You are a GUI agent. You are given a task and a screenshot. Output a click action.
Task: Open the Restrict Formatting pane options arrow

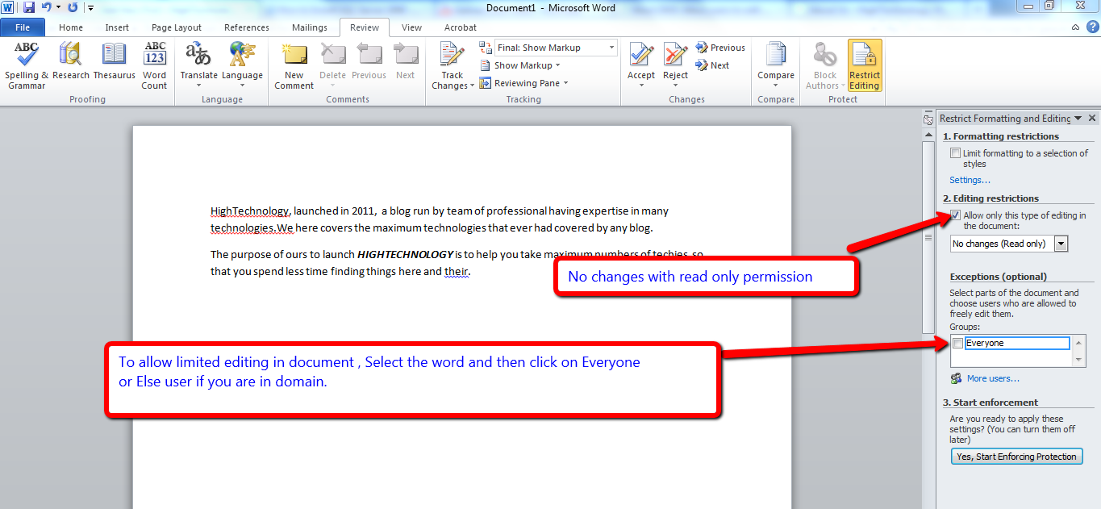[1078, 118]
